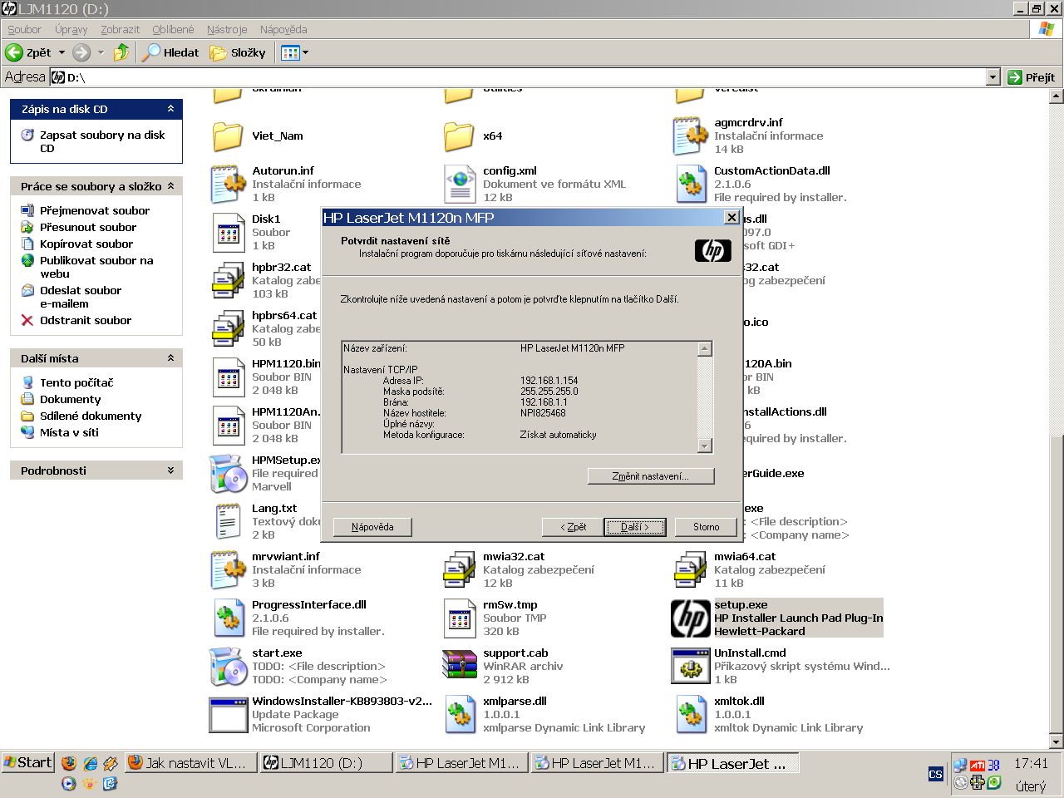Select the mwia64.cat catalog icon
Screen dimensions: 1064x798
tap(689, 570)
